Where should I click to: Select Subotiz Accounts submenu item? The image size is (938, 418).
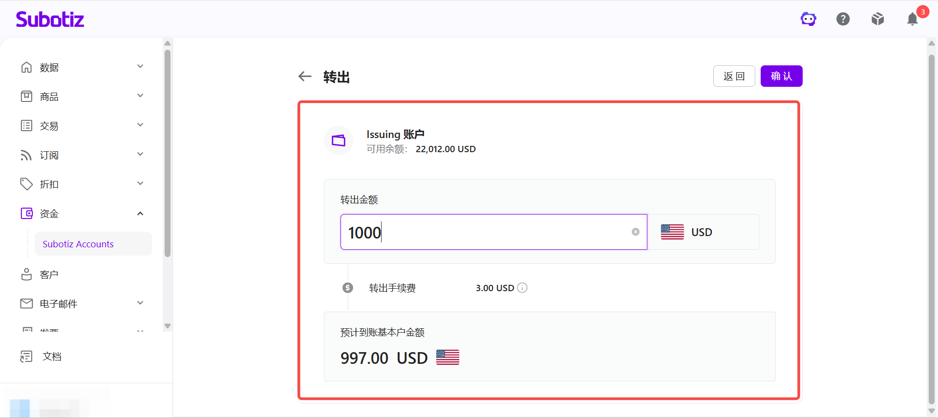(93, 244)
